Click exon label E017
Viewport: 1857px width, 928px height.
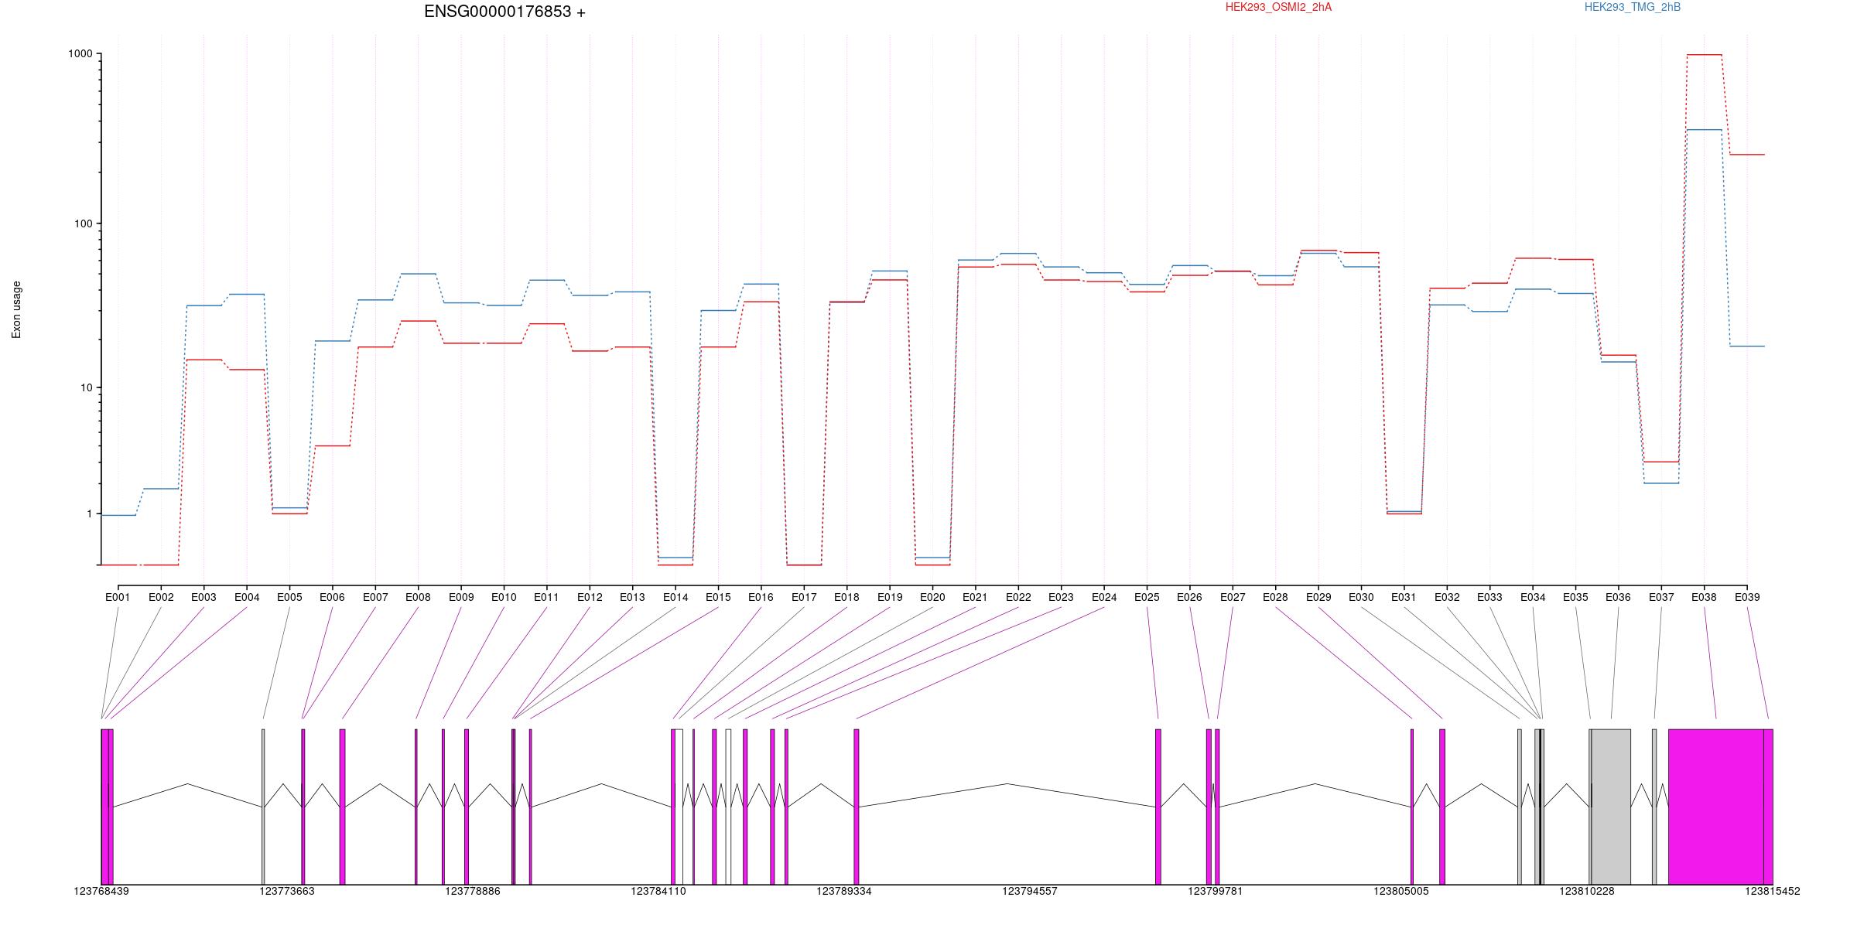804,597
